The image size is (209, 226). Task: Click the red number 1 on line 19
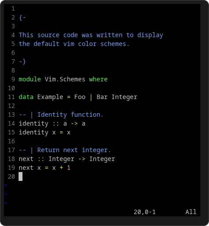click(69, 168)
